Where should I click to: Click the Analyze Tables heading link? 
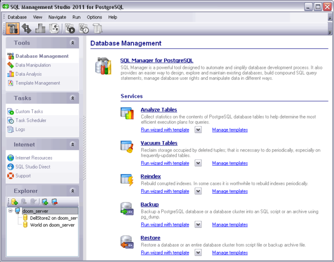tap(159, 109)
